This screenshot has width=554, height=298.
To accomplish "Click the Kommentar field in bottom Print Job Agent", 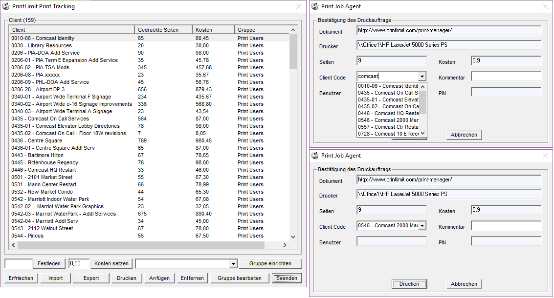I will click(506, 226).
